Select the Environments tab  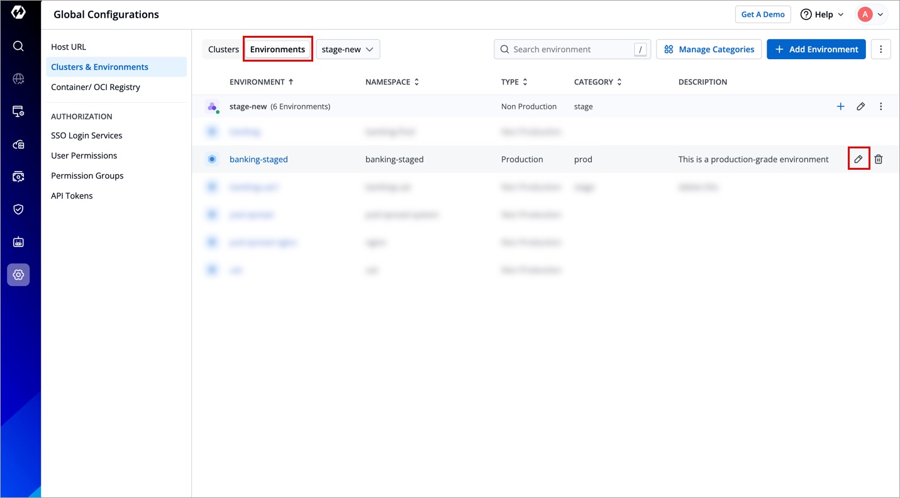(277, 49)
